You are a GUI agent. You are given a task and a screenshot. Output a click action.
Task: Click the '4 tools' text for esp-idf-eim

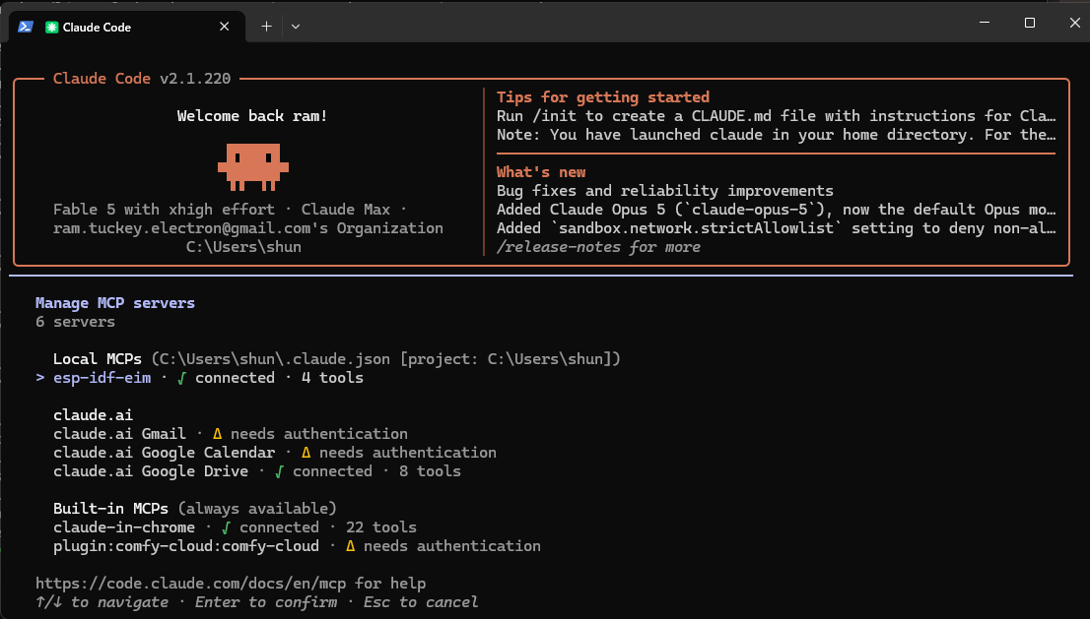click(x=332, y=378)
